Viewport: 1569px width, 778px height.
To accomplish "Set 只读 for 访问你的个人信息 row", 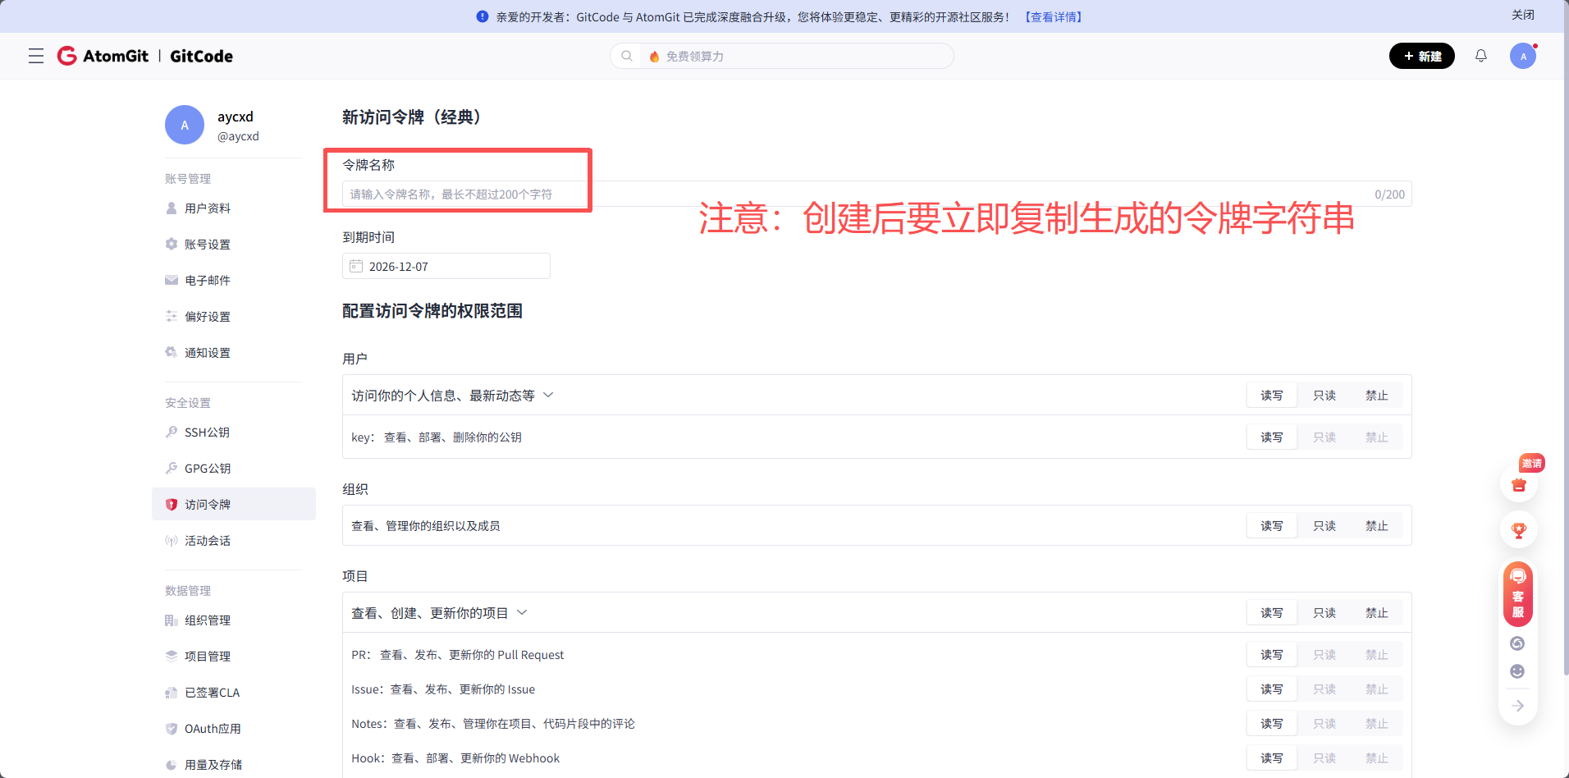I will [x=1324, y=396].
